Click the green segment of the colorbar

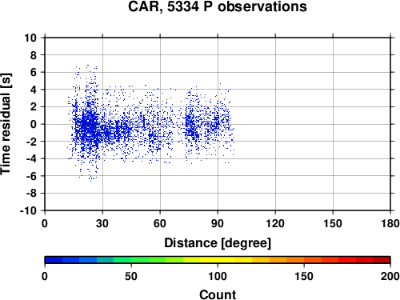pyautogui.click(x=140, y=260)
